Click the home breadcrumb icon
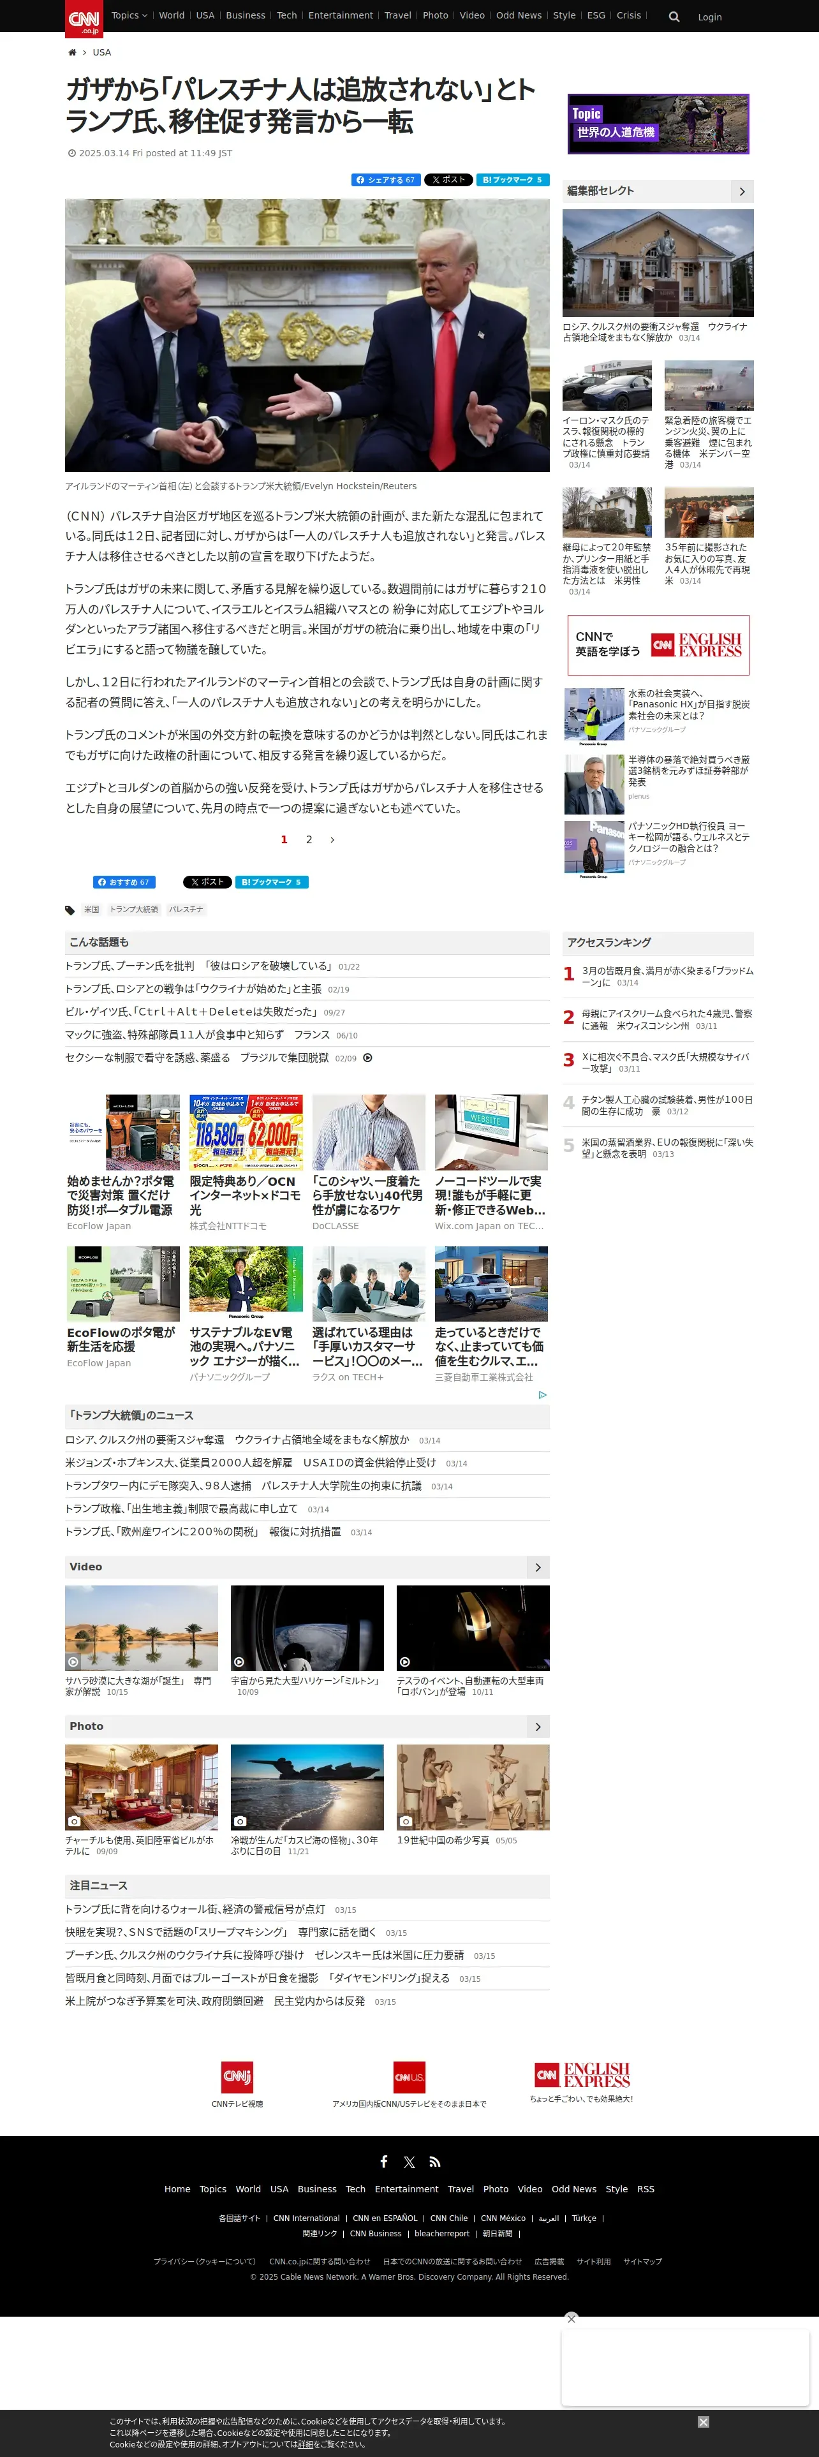Screen dimensions: 819x2457 [x=73, y=52]
